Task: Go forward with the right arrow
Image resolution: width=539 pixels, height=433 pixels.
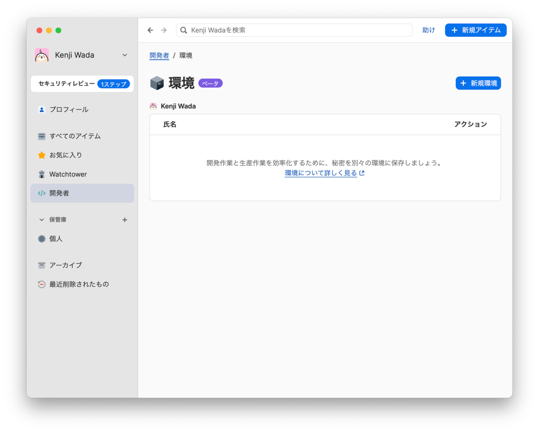Action: point(164,30)
